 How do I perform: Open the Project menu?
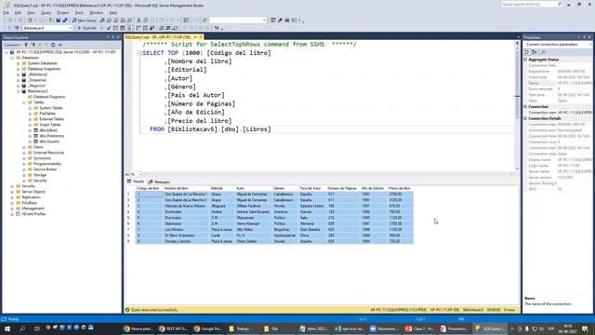[63, 12]
